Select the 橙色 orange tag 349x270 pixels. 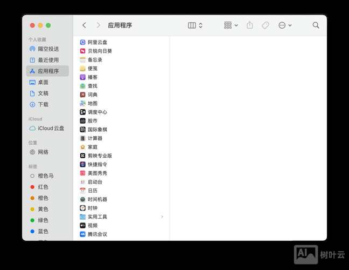(x=47, y=198)
